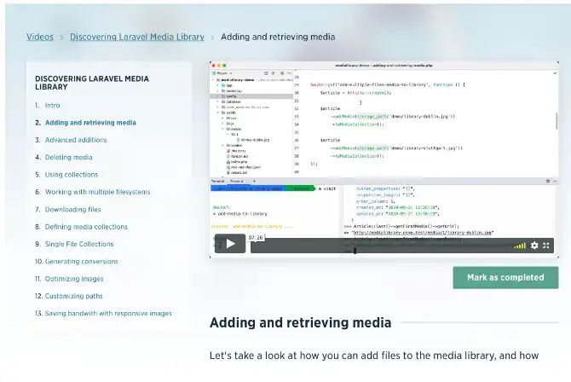Open lesson 7 Downloading files

[x=72, y=210]
